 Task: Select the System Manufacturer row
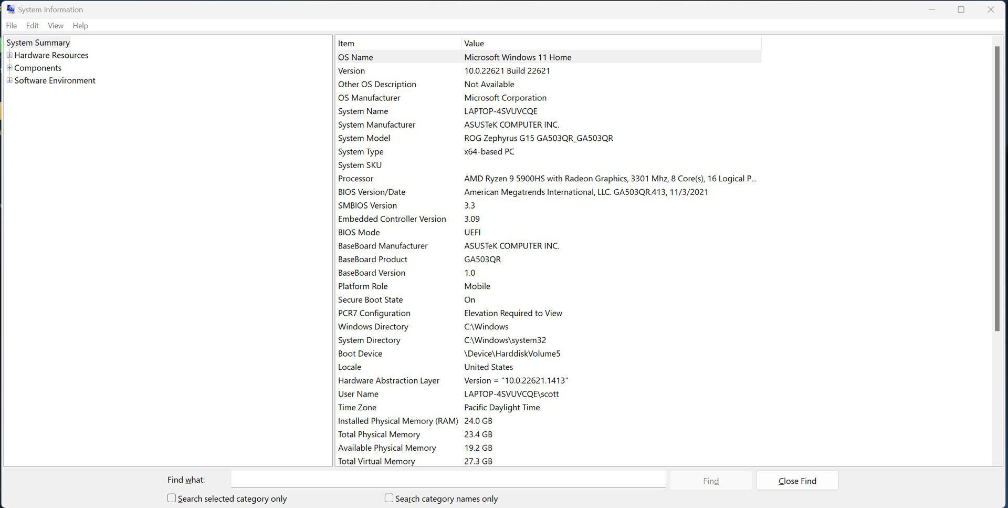[548, 125]
